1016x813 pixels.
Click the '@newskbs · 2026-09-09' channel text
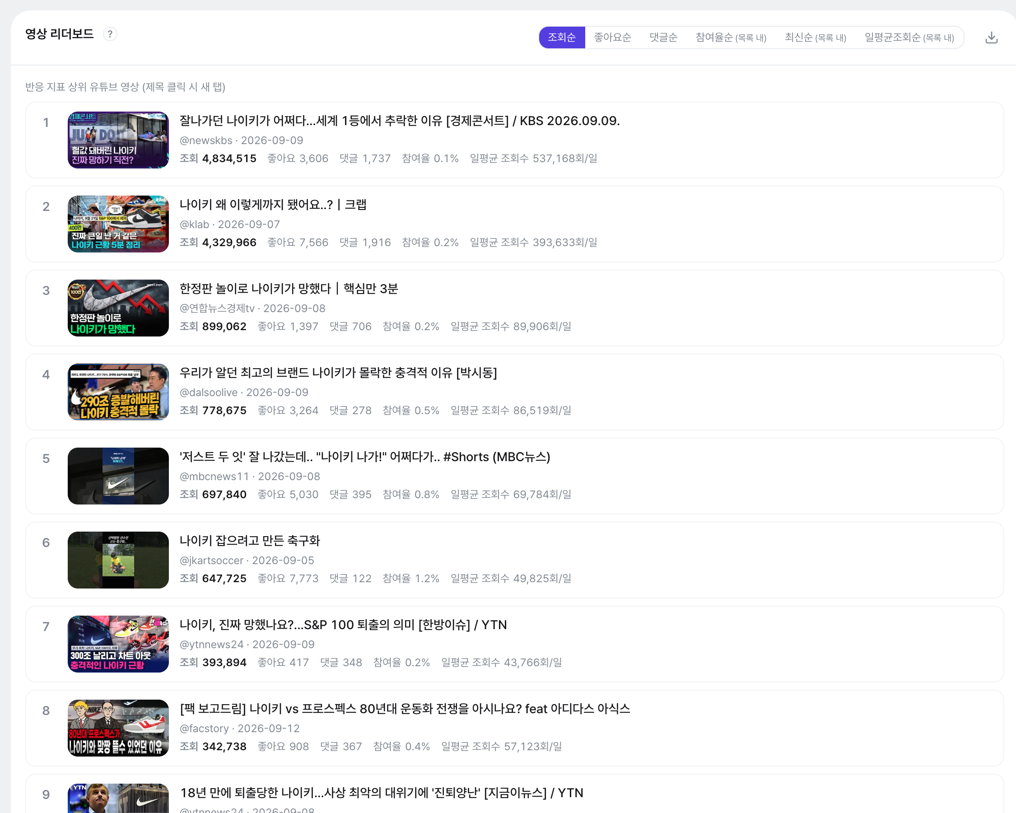[241, 140]
